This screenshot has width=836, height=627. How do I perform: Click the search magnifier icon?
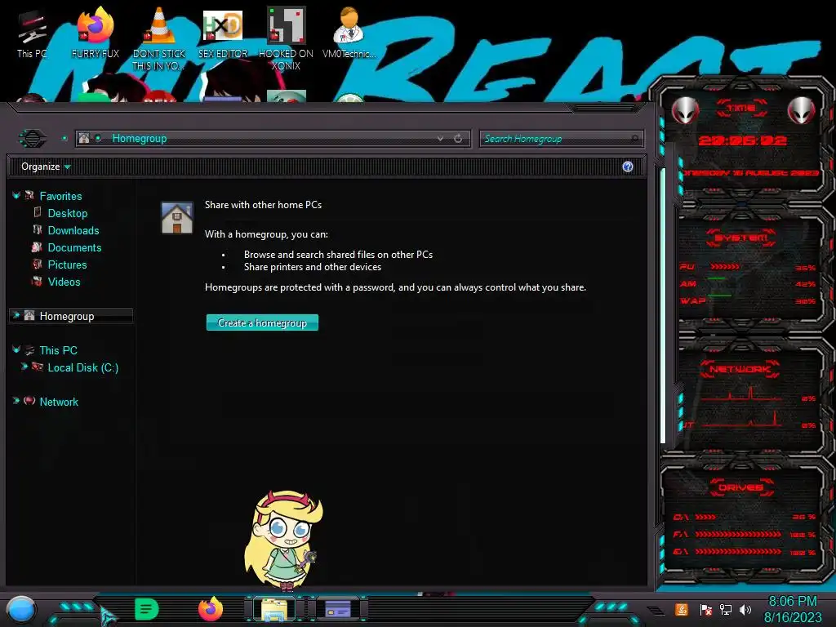[x=634, y=139]
